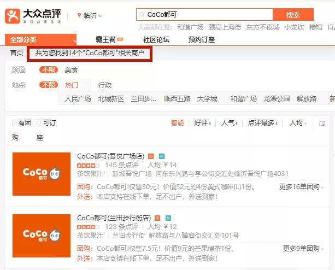Viewport: 335px width, 270px height.
Task: Click star rating of CoCo都可(吾悦广场店)
Action: pos(88,165)
